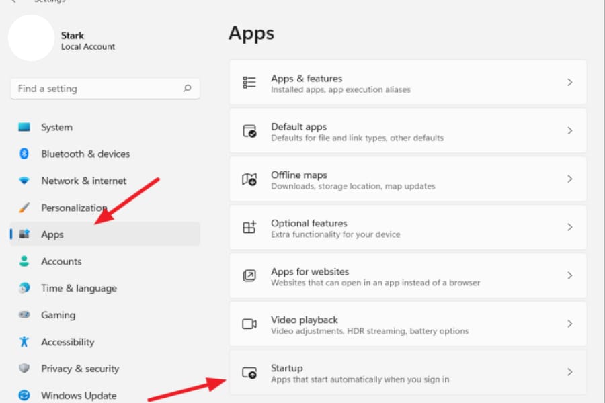Go to Windows Update
The width and height of the screenshot is (605, 403).
click(x=105, y=395)
